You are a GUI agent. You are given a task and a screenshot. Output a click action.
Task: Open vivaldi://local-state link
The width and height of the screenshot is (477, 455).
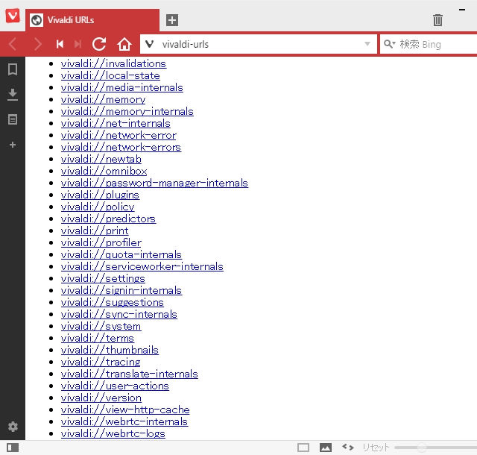coord(110,75)
